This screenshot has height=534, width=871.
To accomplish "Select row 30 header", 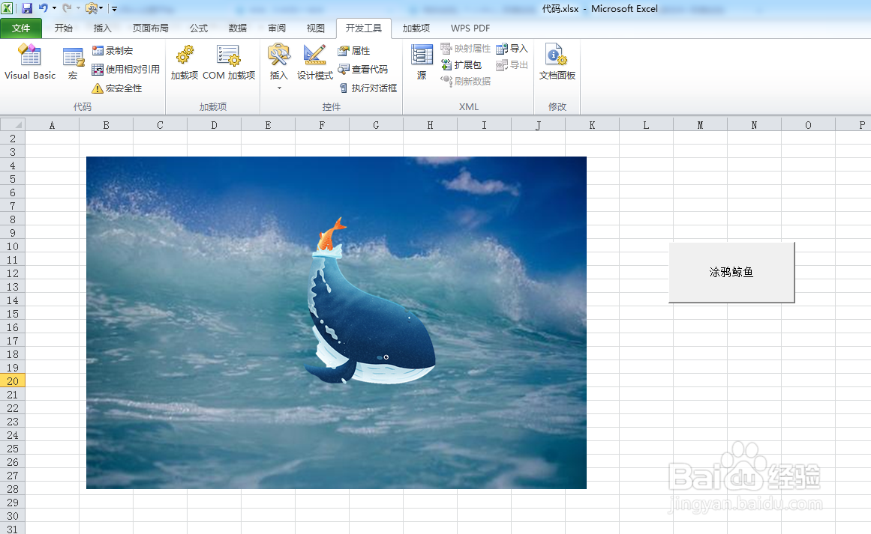I will click(x=13, y=516).
